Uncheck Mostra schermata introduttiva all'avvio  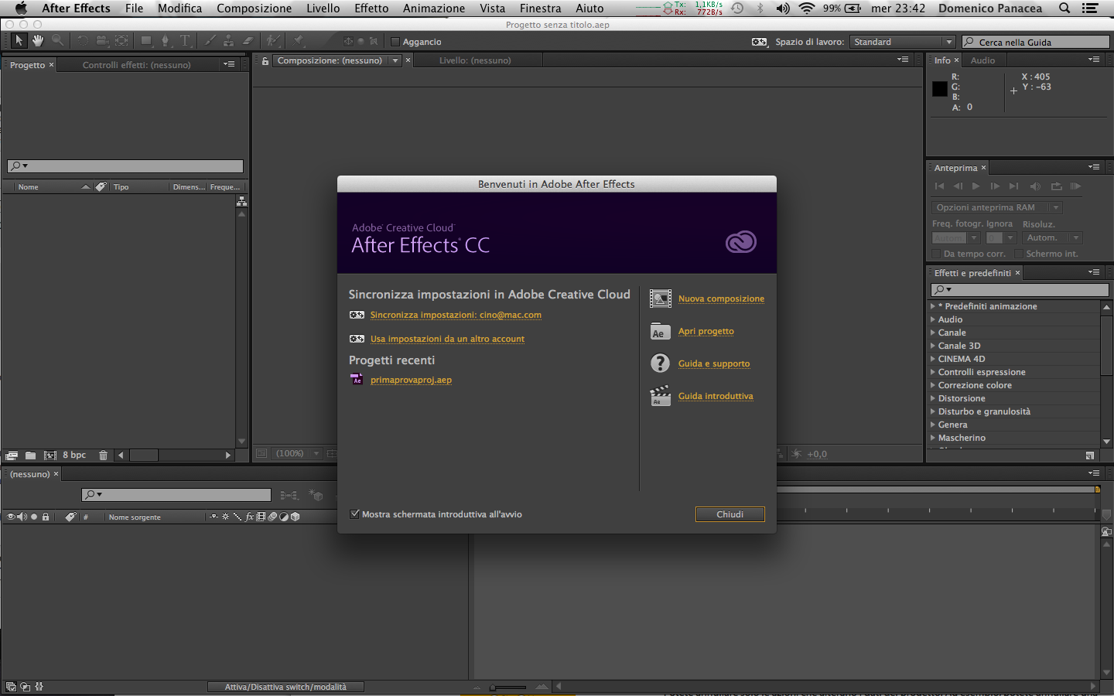coord(355,514)
